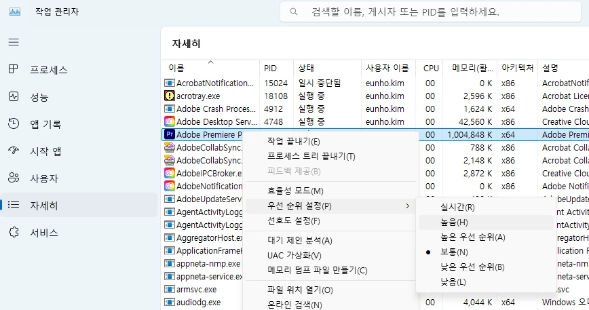
Task: Set priority to 높은 우선 순위(A)
Action: (x=486, y=237)
